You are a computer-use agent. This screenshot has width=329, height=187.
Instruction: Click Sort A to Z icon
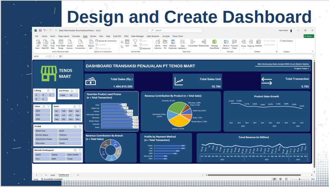pyautogui.click(x=122, y=42)
